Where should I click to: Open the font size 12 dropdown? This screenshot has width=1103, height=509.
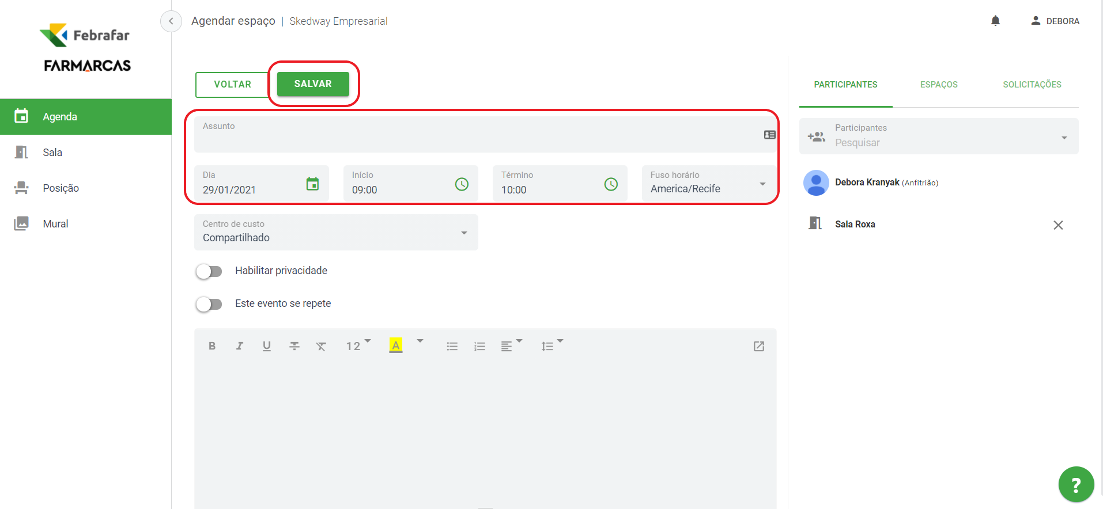358,345
